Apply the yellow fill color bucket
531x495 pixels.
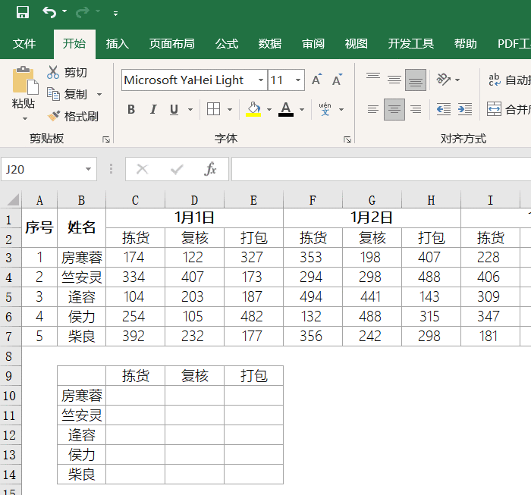(x=253, y=109)
